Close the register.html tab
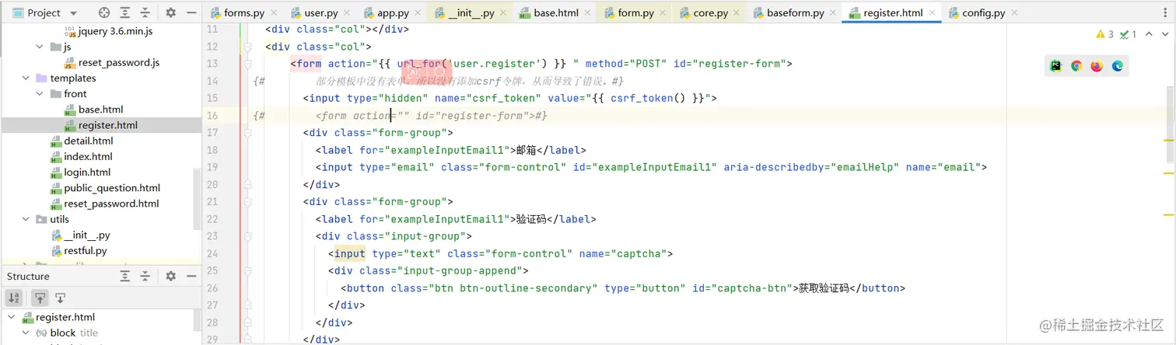Screen dimensions: 1176x345 coord(931,13)
